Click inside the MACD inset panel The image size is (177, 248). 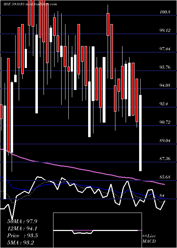(97, 230)
